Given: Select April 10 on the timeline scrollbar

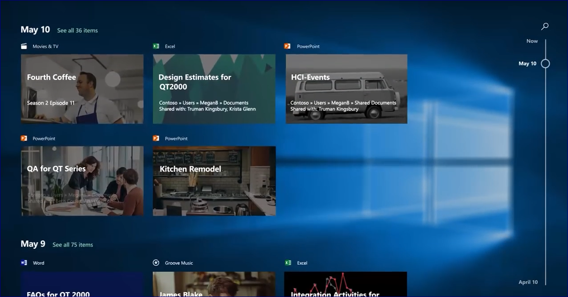Looking at the screenshot, I should point(528,282).
